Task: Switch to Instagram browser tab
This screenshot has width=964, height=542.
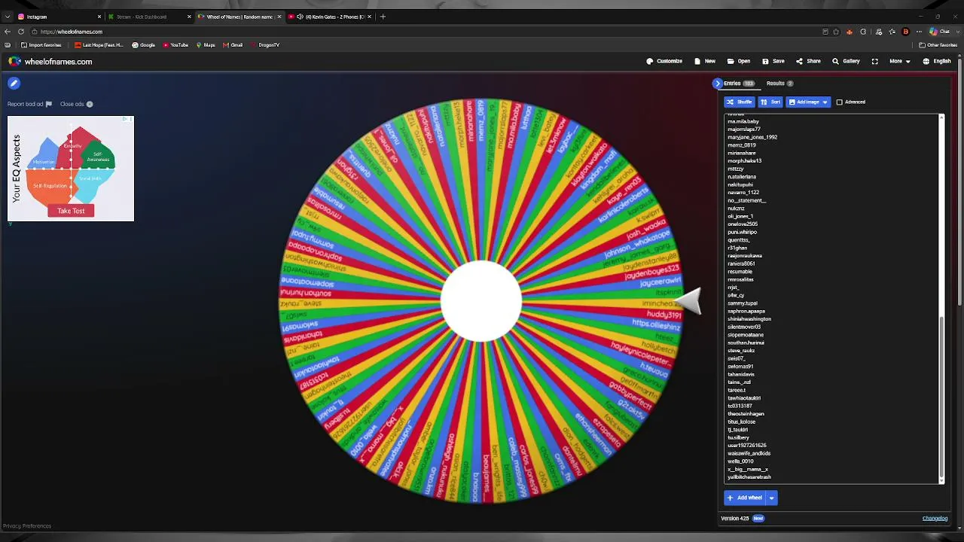Action: tap(59, 17)
